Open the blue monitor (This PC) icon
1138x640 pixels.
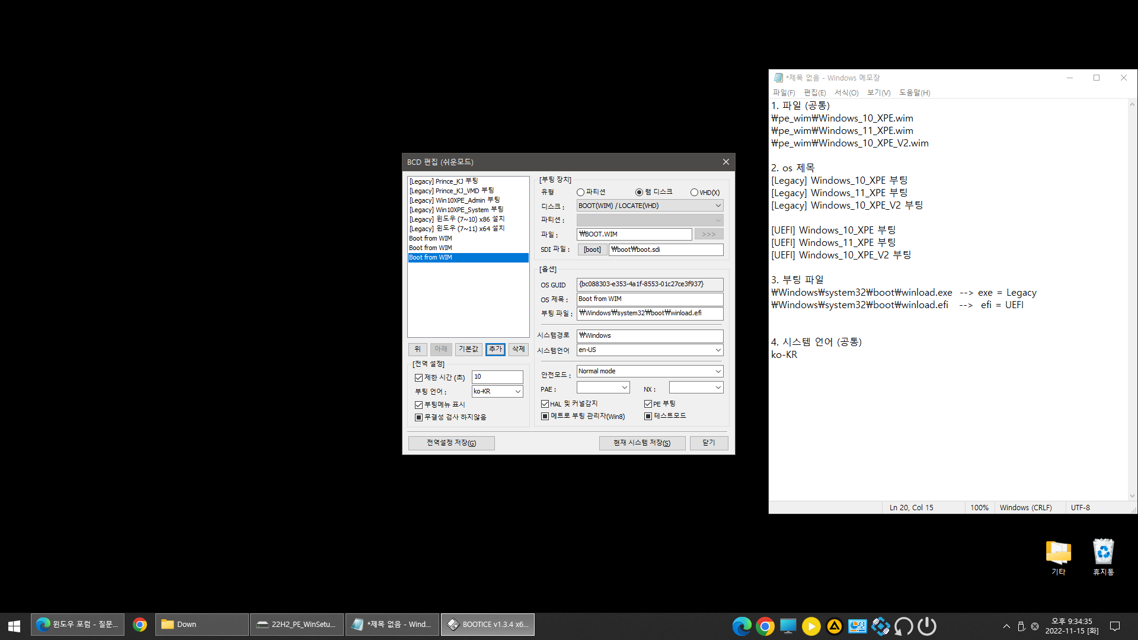[788, 626]
